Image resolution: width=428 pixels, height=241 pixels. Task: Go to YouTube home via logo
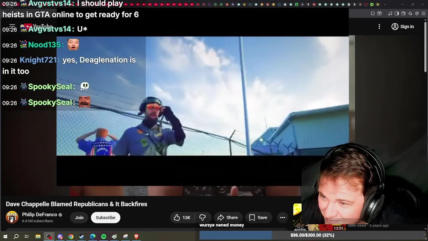(37, 26)
